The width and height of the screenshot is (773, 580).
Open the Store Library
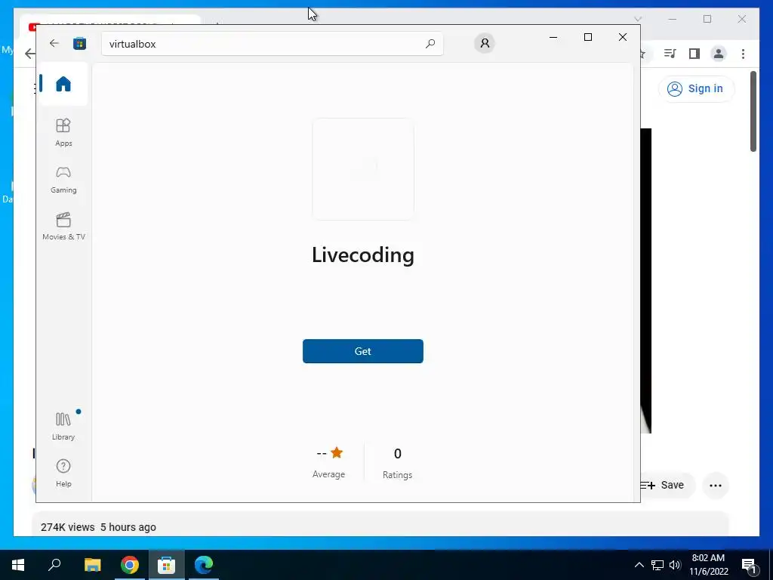tap(63, 426)
